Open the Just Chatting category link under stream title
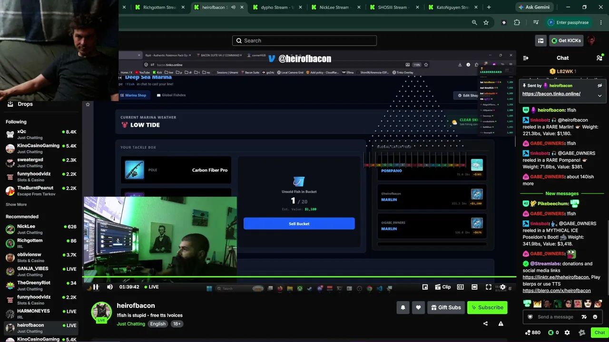The image size is (609, 342). point(131,324)
